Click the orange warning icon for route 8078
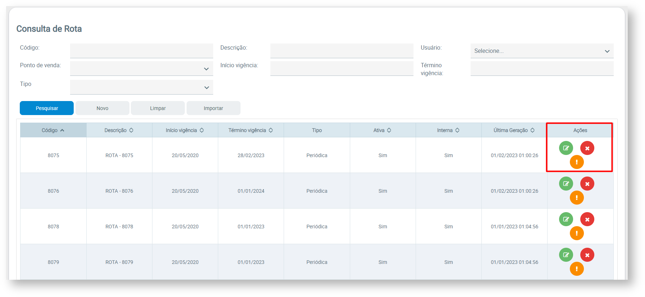Screen dimensions: 645x297 577,233
